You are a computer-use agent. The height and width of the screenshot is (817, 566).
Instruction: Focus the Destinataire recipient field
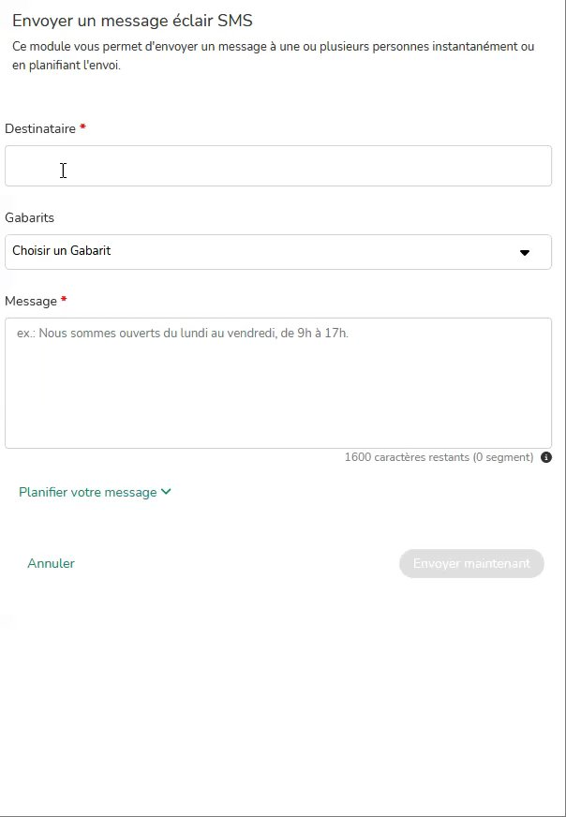277,166
